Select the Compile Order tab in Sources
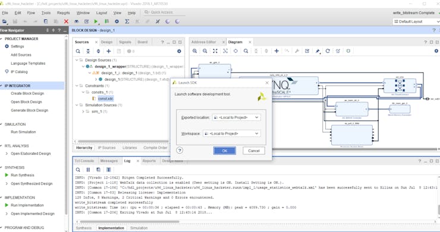The image size is (440, 232). [155, 148]
